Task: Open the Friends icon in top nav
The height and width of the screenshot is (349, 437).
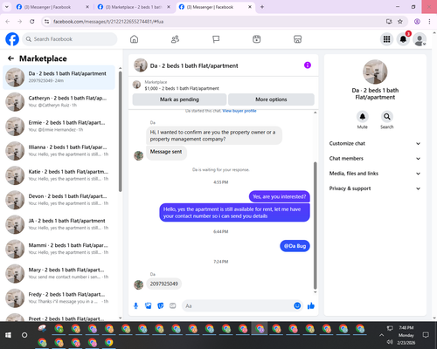Action: coord(175,39)
